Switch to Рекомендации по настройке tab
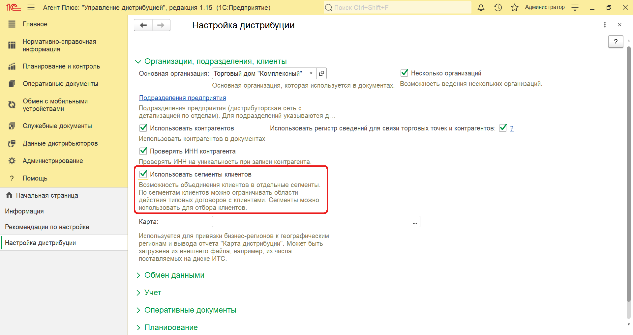Viewport: 633px width, 335px height. [x=64, y=227]
